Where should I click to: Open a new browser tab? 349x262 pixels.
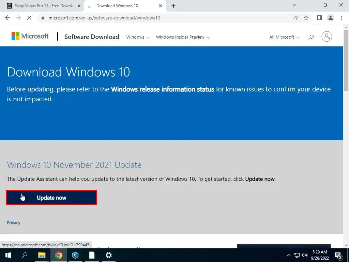tap(173, 6)
